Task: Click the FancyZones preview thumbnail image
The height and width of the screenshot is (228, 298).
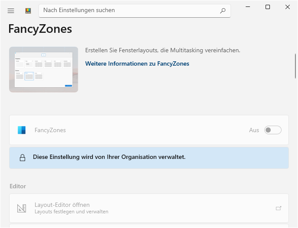Action: click(x=44, y=70)
